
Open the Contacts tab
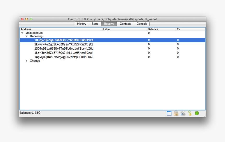[x=125, y=24]
